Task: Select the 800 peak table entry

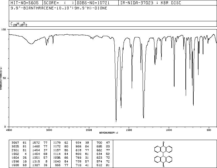Action: (79, 154)
